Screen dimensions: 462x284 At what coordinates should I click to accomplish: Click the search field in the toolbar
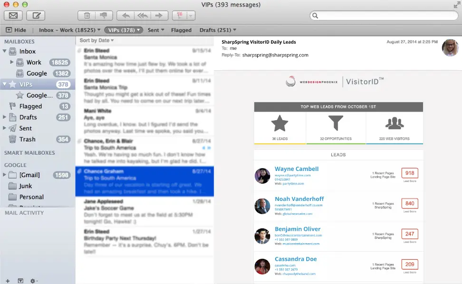coord(384,16)
